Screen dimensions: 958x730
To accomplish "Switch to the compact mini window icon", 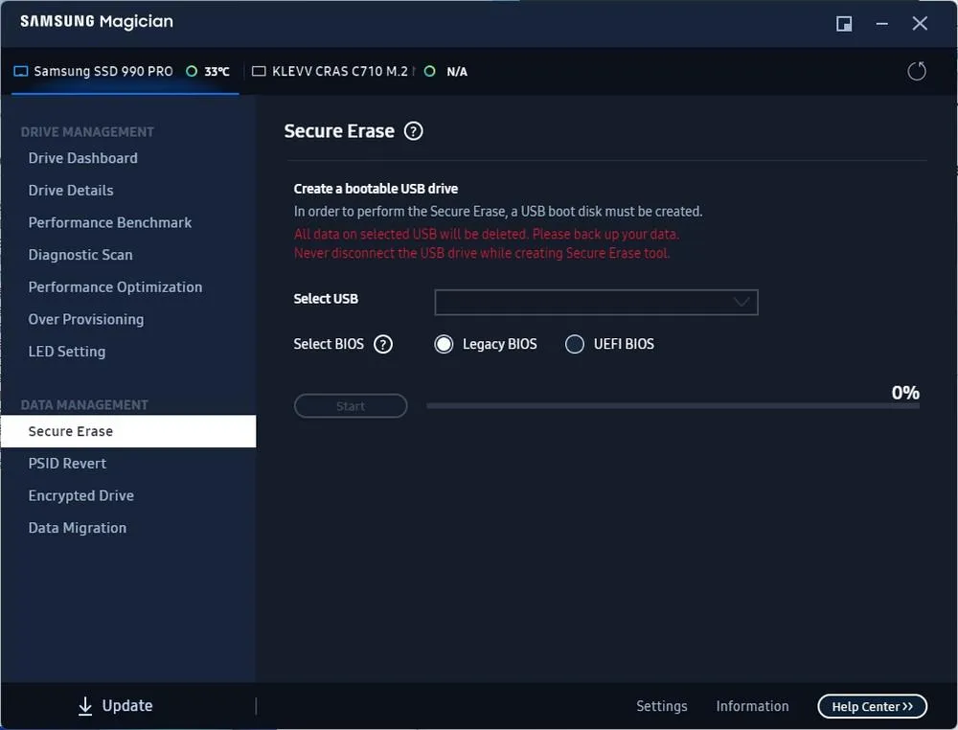I will (844, 24).
